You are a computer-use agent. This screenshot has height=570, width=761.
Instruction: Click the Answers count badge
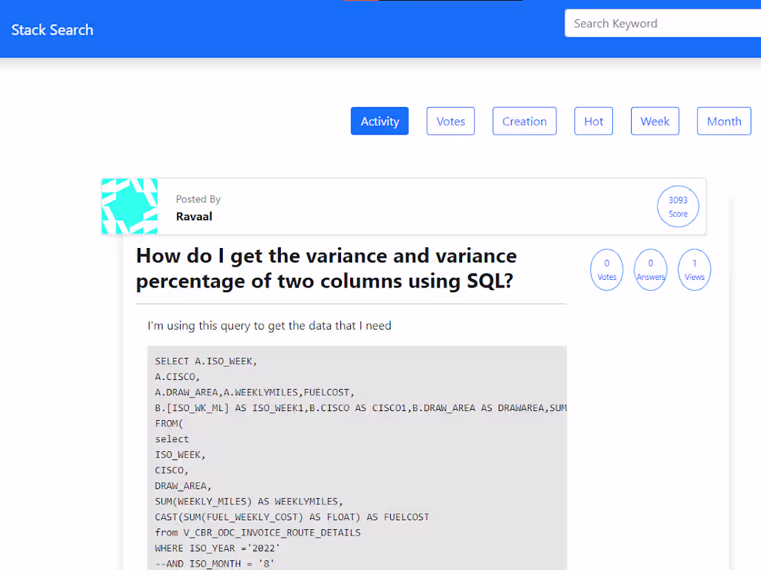point(650,269)
